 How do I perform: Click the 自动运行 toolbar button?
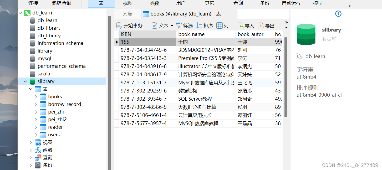pyautogui.click(x=291, y=3)
